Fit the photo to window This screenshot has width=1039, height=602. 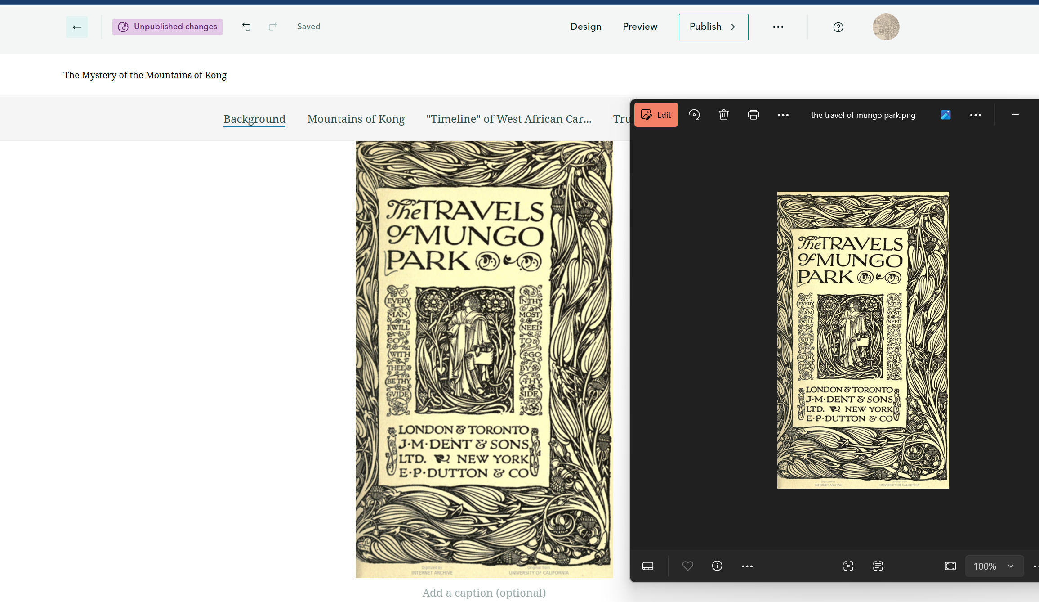click(x=950, y=566)
